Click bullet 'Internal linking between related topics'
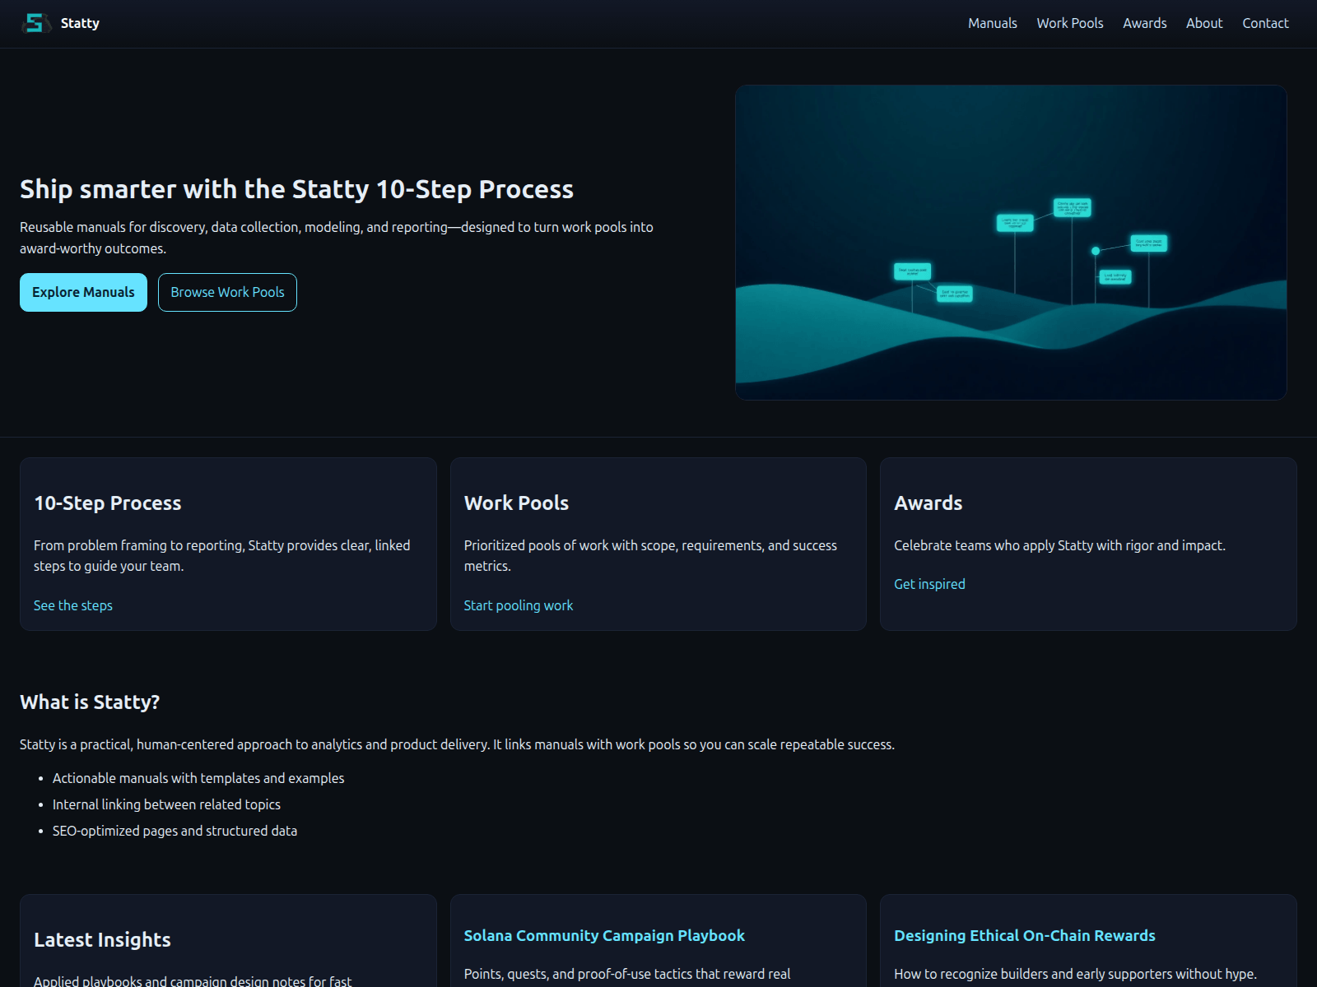The image size is (1317, 987). (x=166, y=804)
